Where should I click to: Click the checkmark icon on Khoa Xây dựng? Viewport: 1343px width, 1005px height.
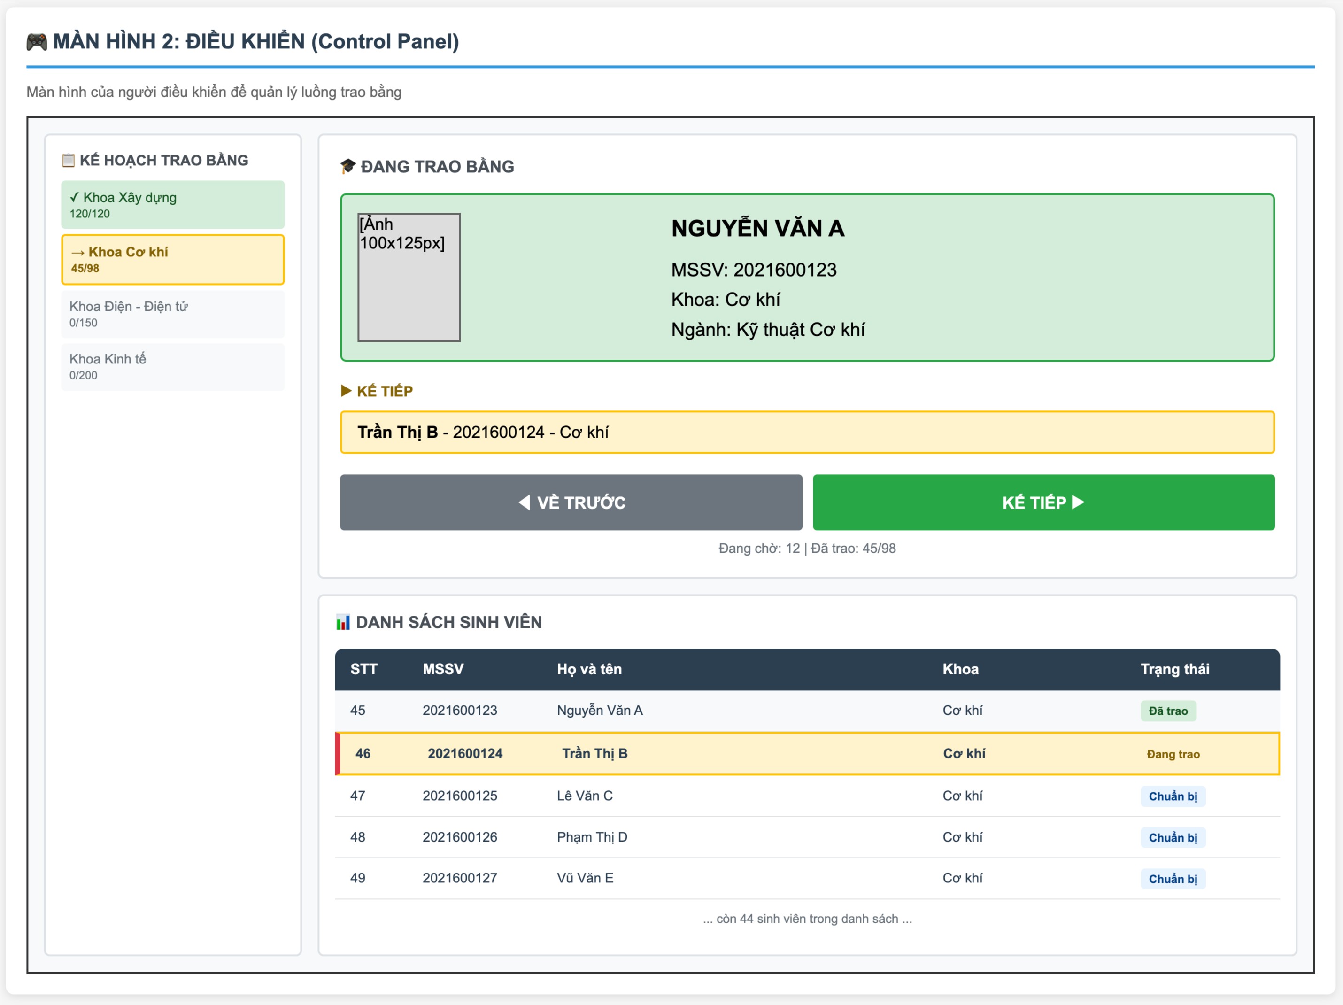click(x=74, y=197)
